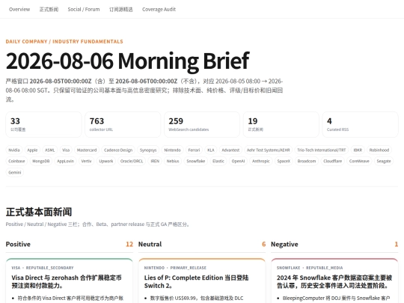Click the Positive count 12
The image size is (404, 303).
point(129,244)
